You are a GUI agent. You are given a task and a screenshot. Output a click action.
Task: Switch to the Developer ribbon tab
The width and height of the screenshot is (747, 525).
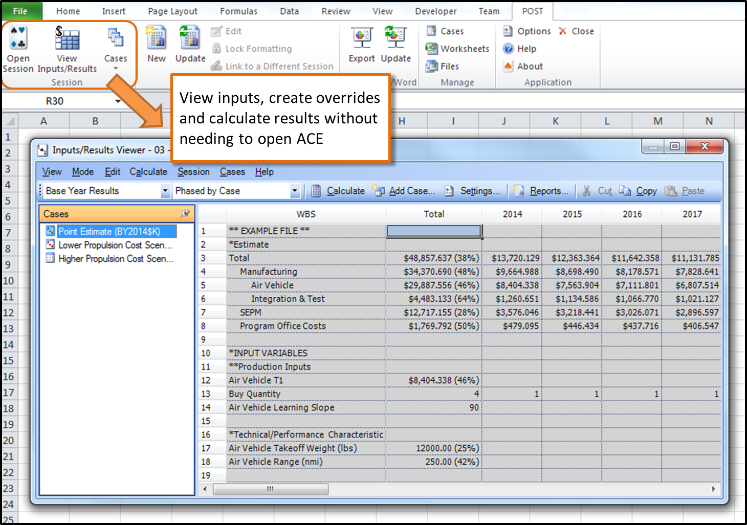pyautogui.click(x=436, y=11)
